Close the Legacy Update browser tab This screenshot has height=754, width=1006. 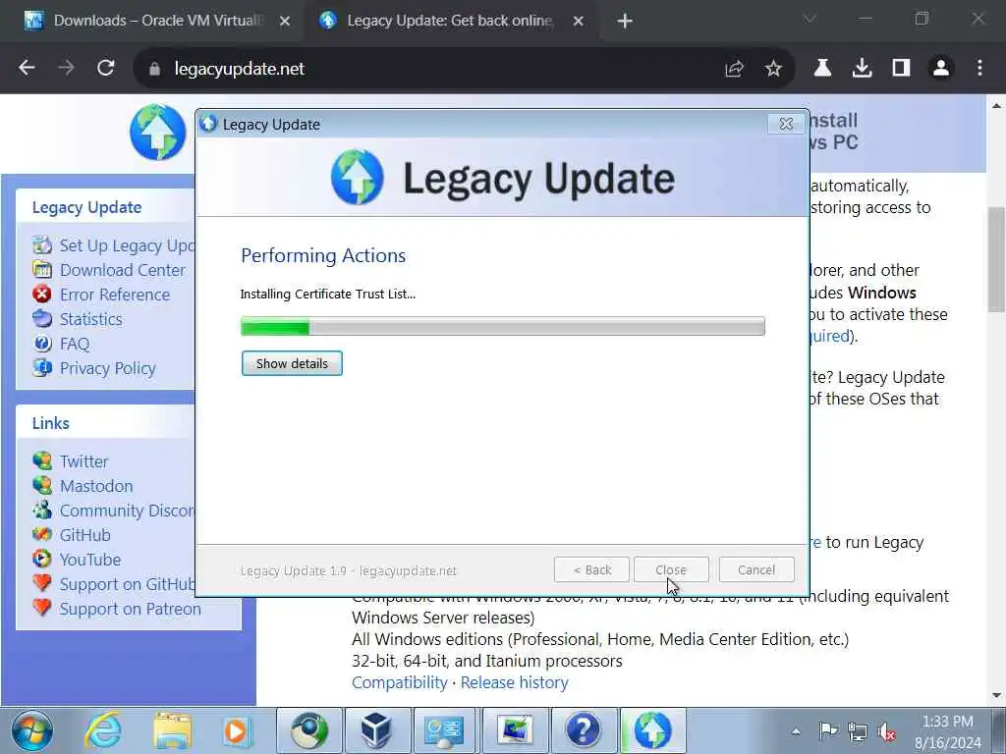click(578, 22)
